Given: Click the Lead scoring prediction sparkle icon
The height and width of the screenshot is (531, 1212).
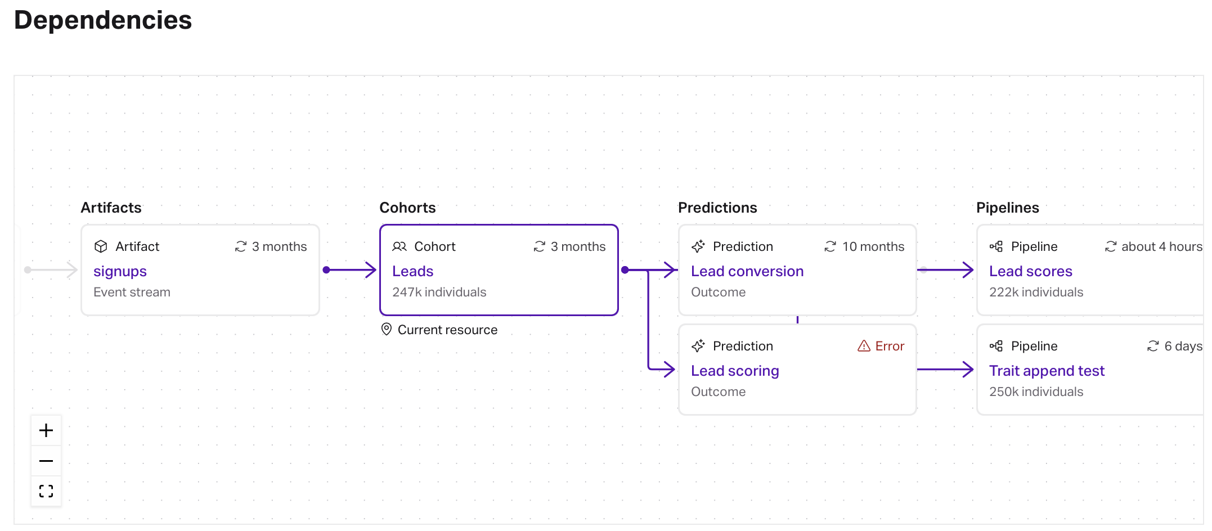Looking at the screenshot, I should [698, 346].
